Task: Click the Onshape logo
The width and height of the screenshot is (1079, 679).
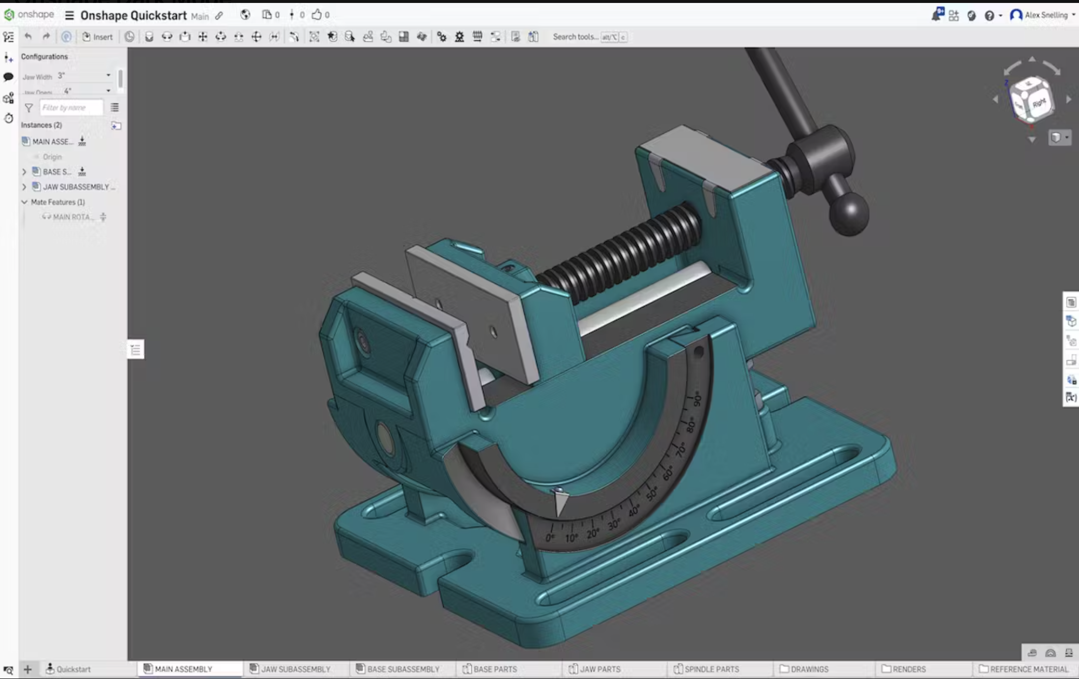Action: point(29,15)
